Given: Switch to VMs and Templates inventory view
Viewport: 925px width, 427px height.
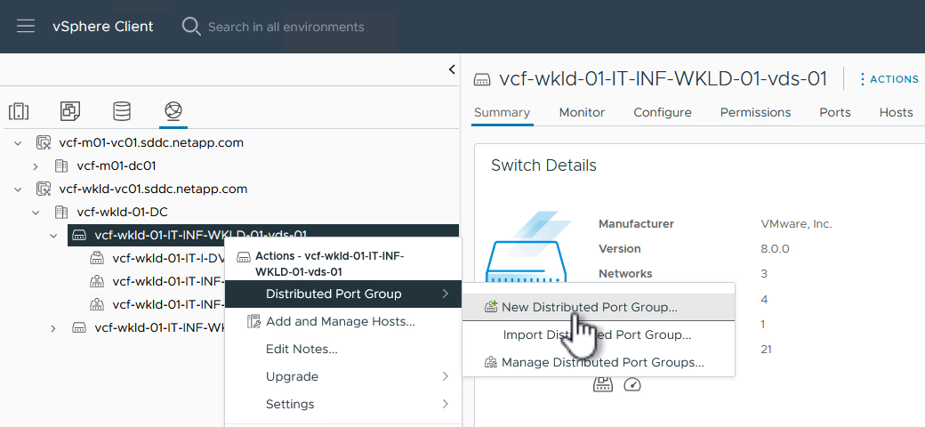Looking at the screenshot, I should (x=70, y=111).
